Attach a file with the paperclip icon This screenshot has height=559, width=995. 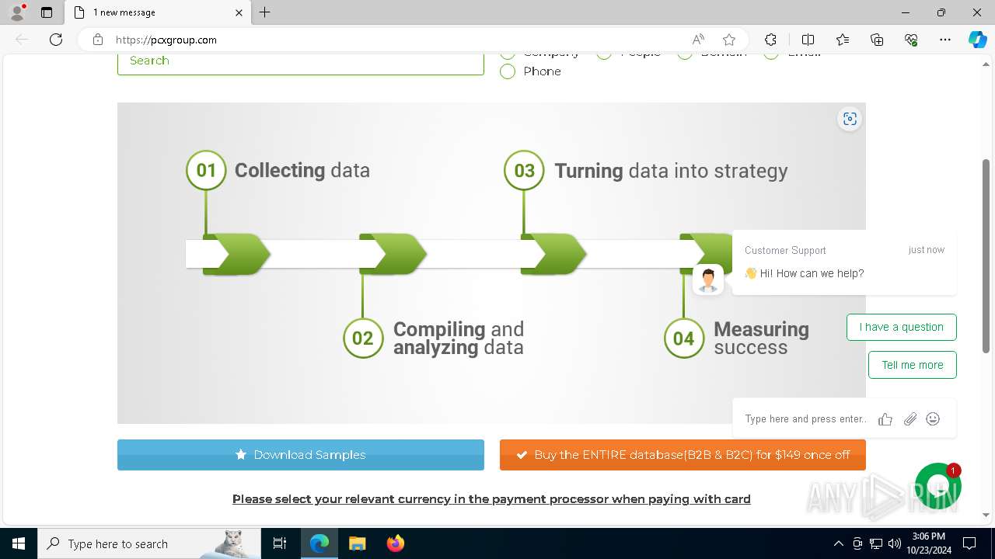point(910,419)
